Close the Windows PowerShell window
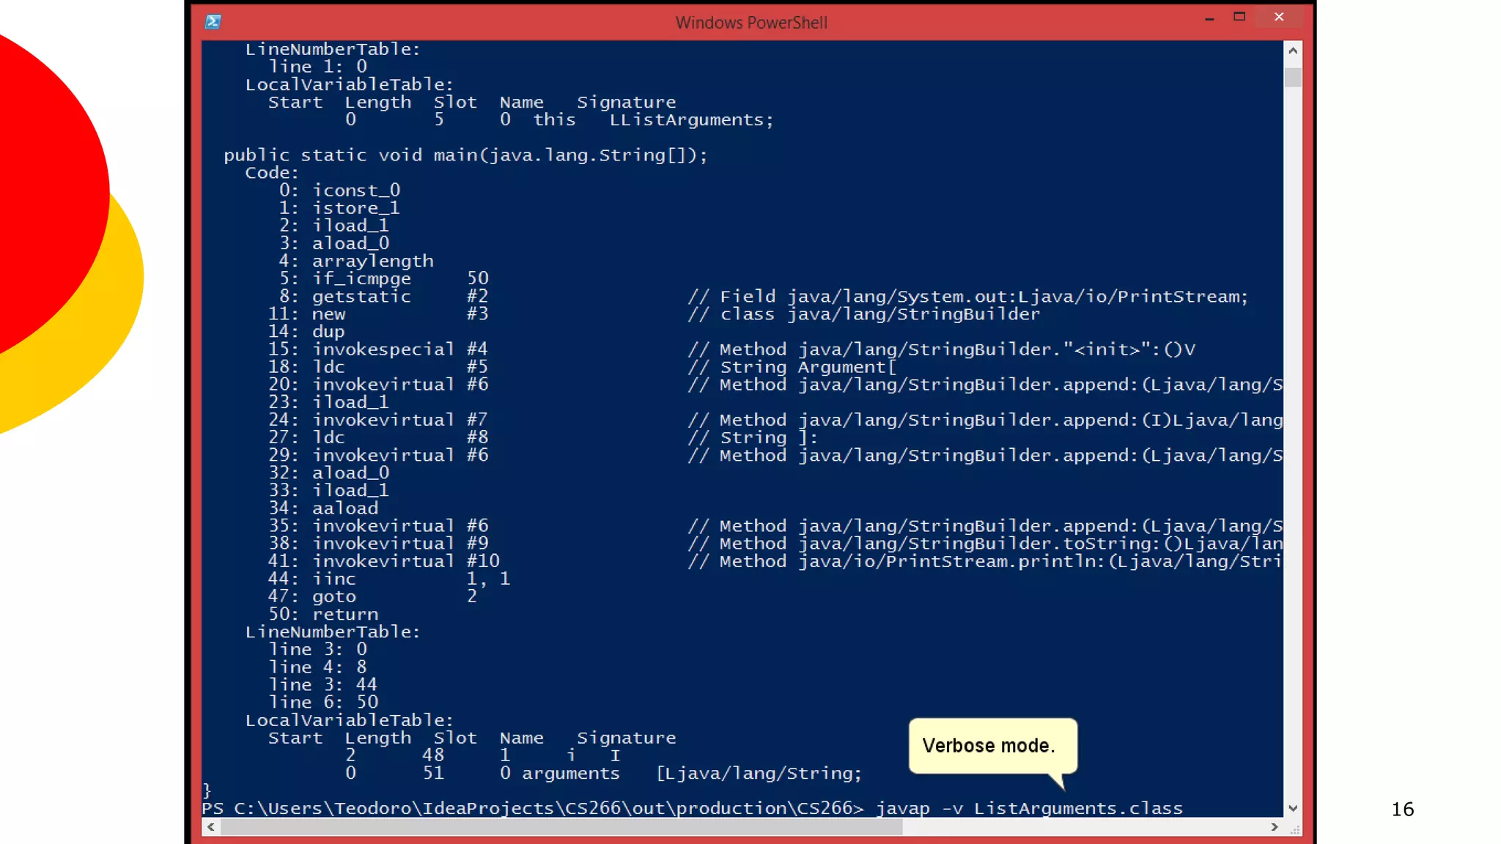 [1279, 17]
